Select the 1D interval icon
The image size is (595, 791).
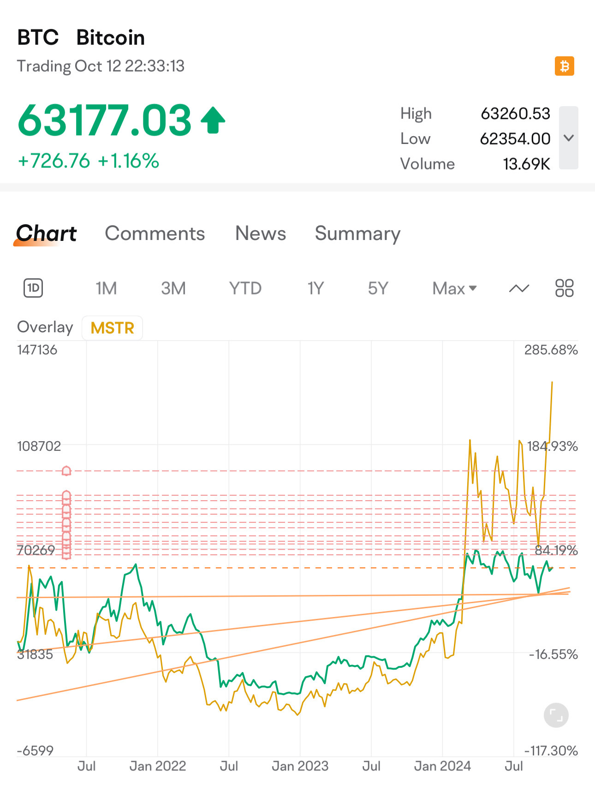(33, 288)
